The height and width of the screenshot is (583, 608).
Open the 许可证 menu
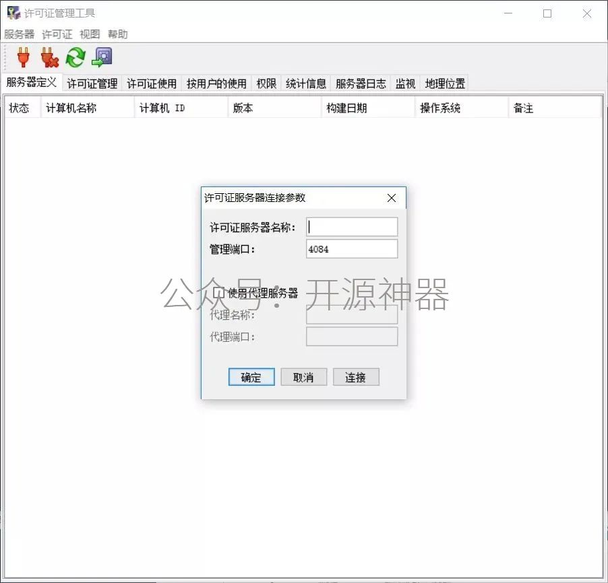pos(57,34)
